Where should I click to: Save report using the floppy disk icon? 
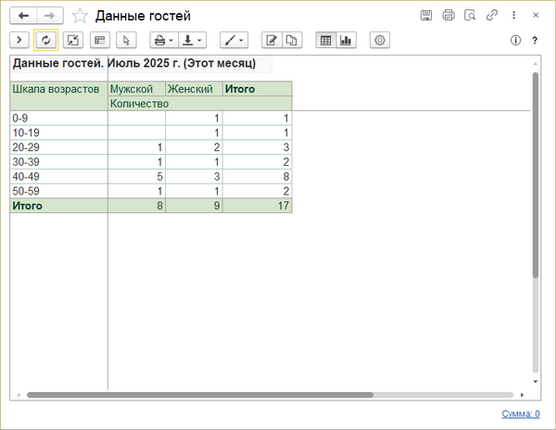pyautogui.click(x=426, y=15)
